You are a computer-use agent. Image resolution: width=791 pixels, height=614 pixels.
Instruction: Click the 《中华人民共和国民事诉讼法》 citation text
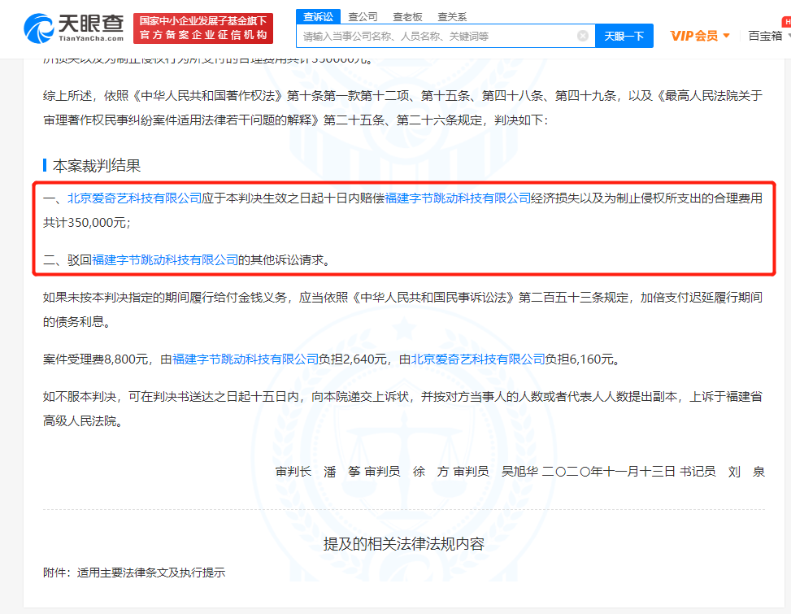pyautogui.click(x=432, y=297)
